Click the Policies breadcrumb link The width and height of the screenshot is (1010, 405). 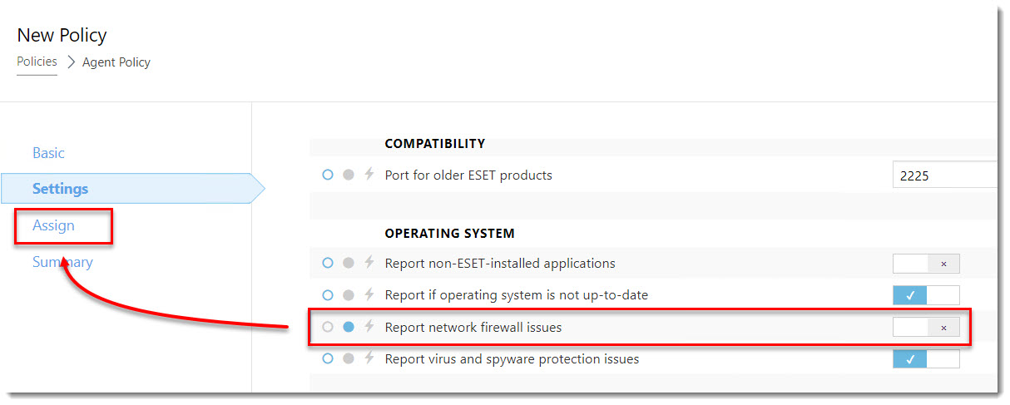point(37,62)
